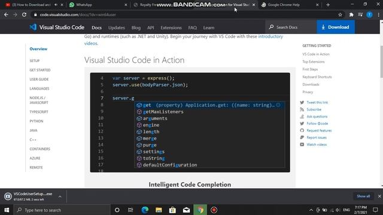Switch to the WhatsApp tab
Viewport: 383px width, 215px height.
click(x=98, y=5)
